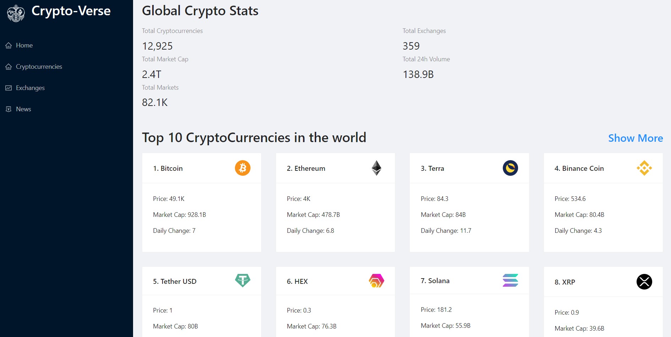Click the XRP black circle icon
The image size is (671, 337).
click(x=644, y=282)
